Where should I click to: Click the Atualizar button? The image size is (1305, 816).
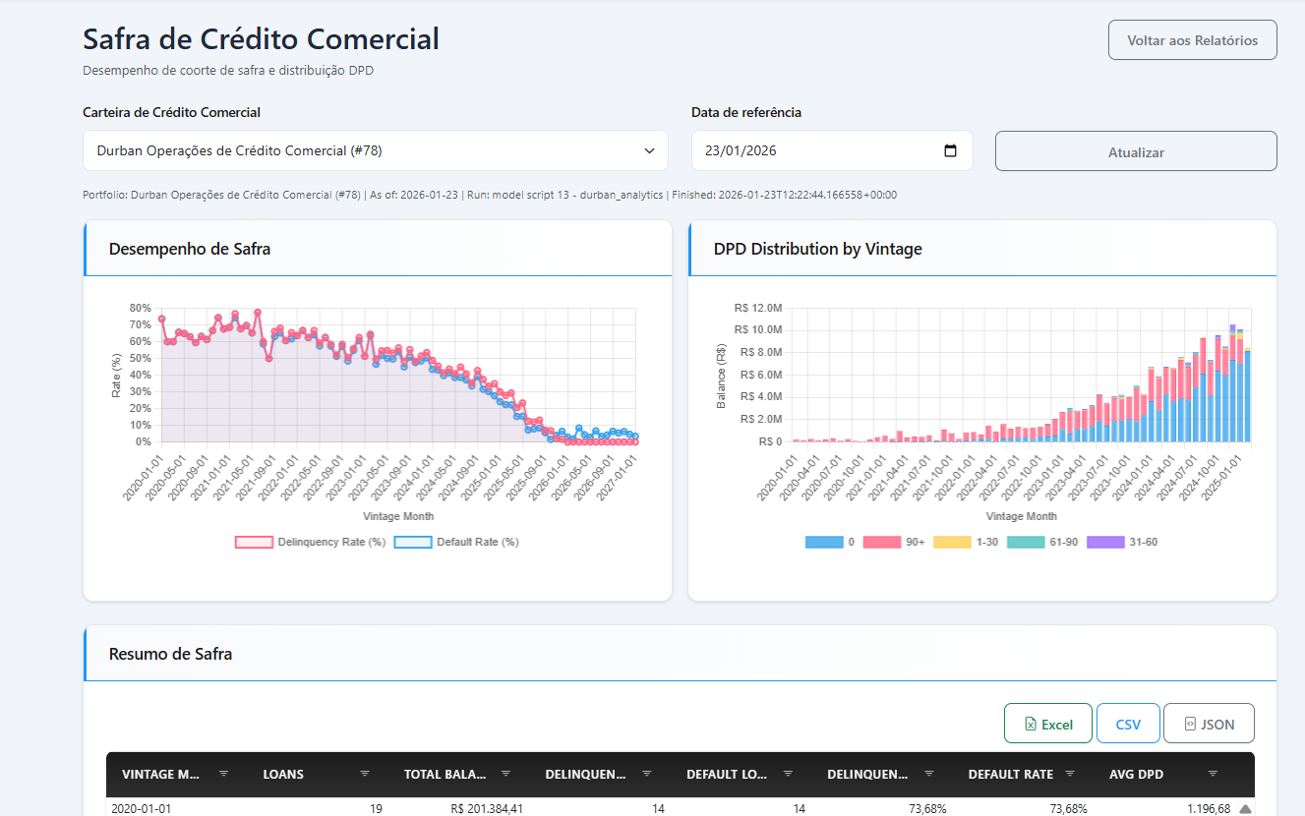tap(1136, 151)
